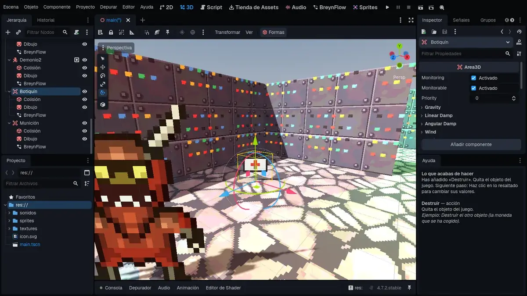The width and height of the screenshot is (527, 296).
Task: Activate the Rotate tool in the viewport
Action: 103,75
